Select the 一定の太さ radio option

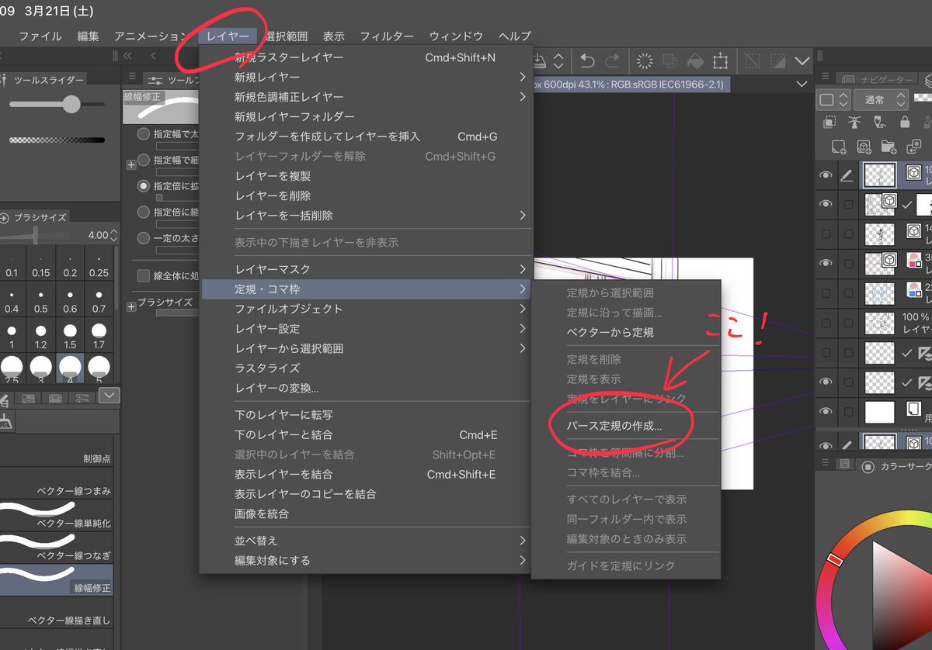(144, 238)
